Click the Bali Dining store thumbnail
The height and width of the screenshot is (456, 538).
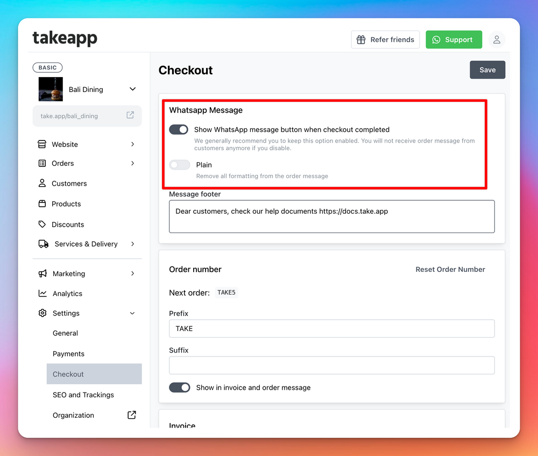point(51,89)
